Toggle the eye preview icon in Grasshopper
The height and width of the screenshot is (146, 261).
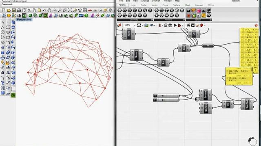click(x=151, y=25)
